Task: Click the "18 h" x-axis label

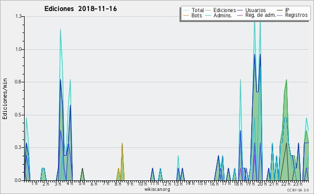Action: pos(238,184)
